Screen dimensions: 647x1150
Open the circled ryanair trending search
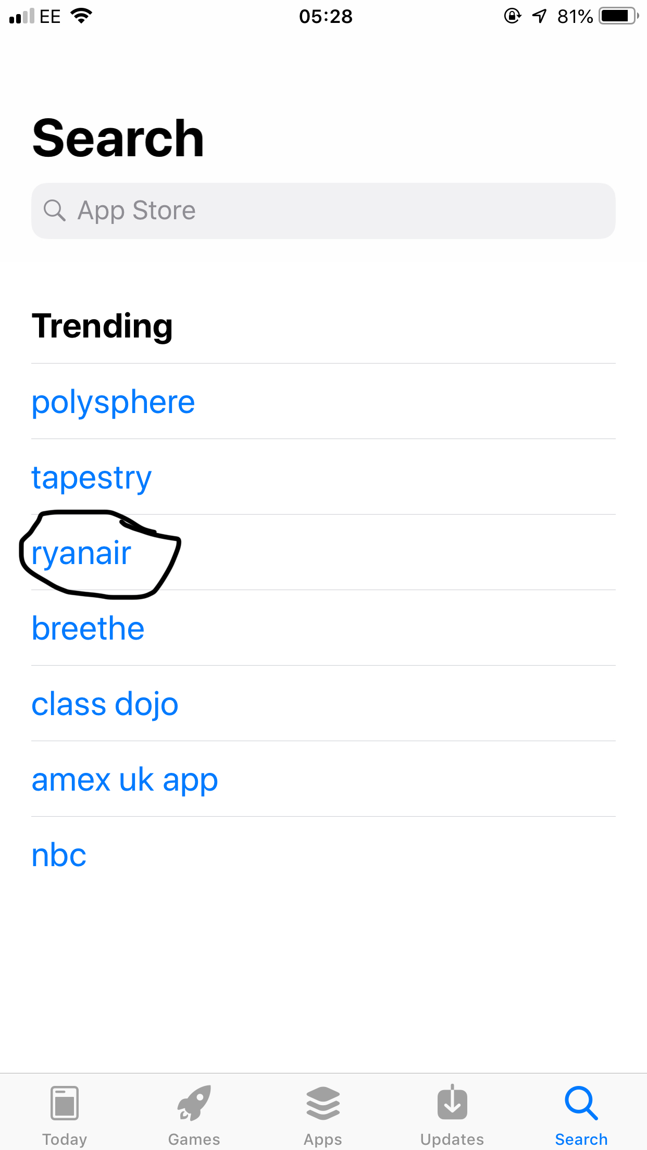[81, 553]
